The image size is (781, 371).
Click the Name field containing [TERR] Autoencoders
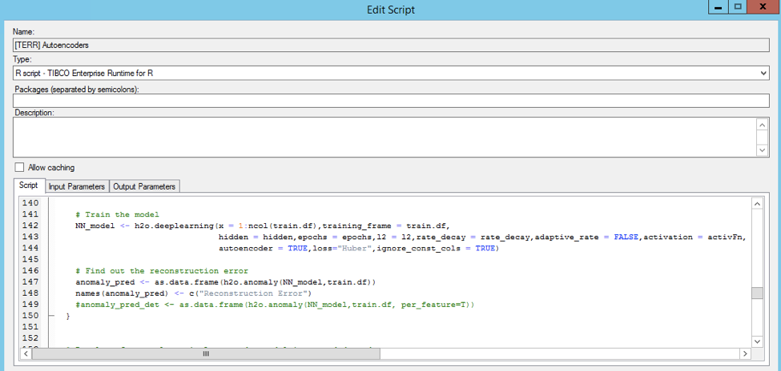click(384, 46)
